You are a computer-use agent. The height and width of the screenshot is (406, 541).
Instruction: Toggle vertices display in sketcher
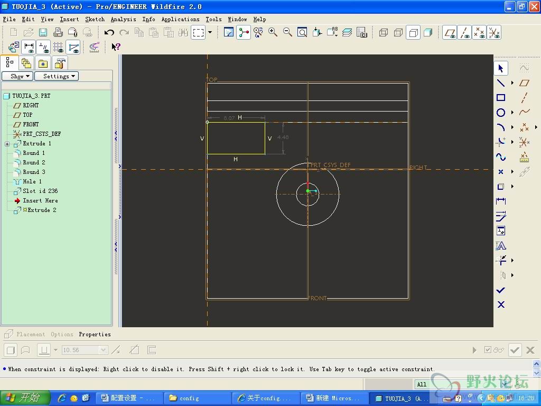(73, 47)
